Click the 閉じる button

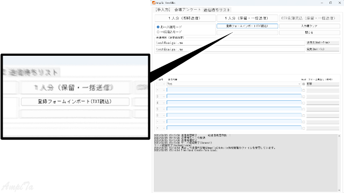coord(310,32)
